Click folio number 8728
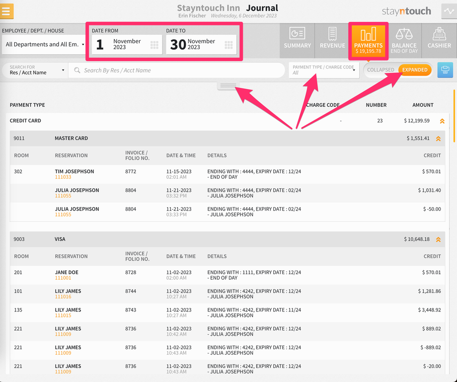The height and width of the screenshot is (382, 457). tap(131, 272)
